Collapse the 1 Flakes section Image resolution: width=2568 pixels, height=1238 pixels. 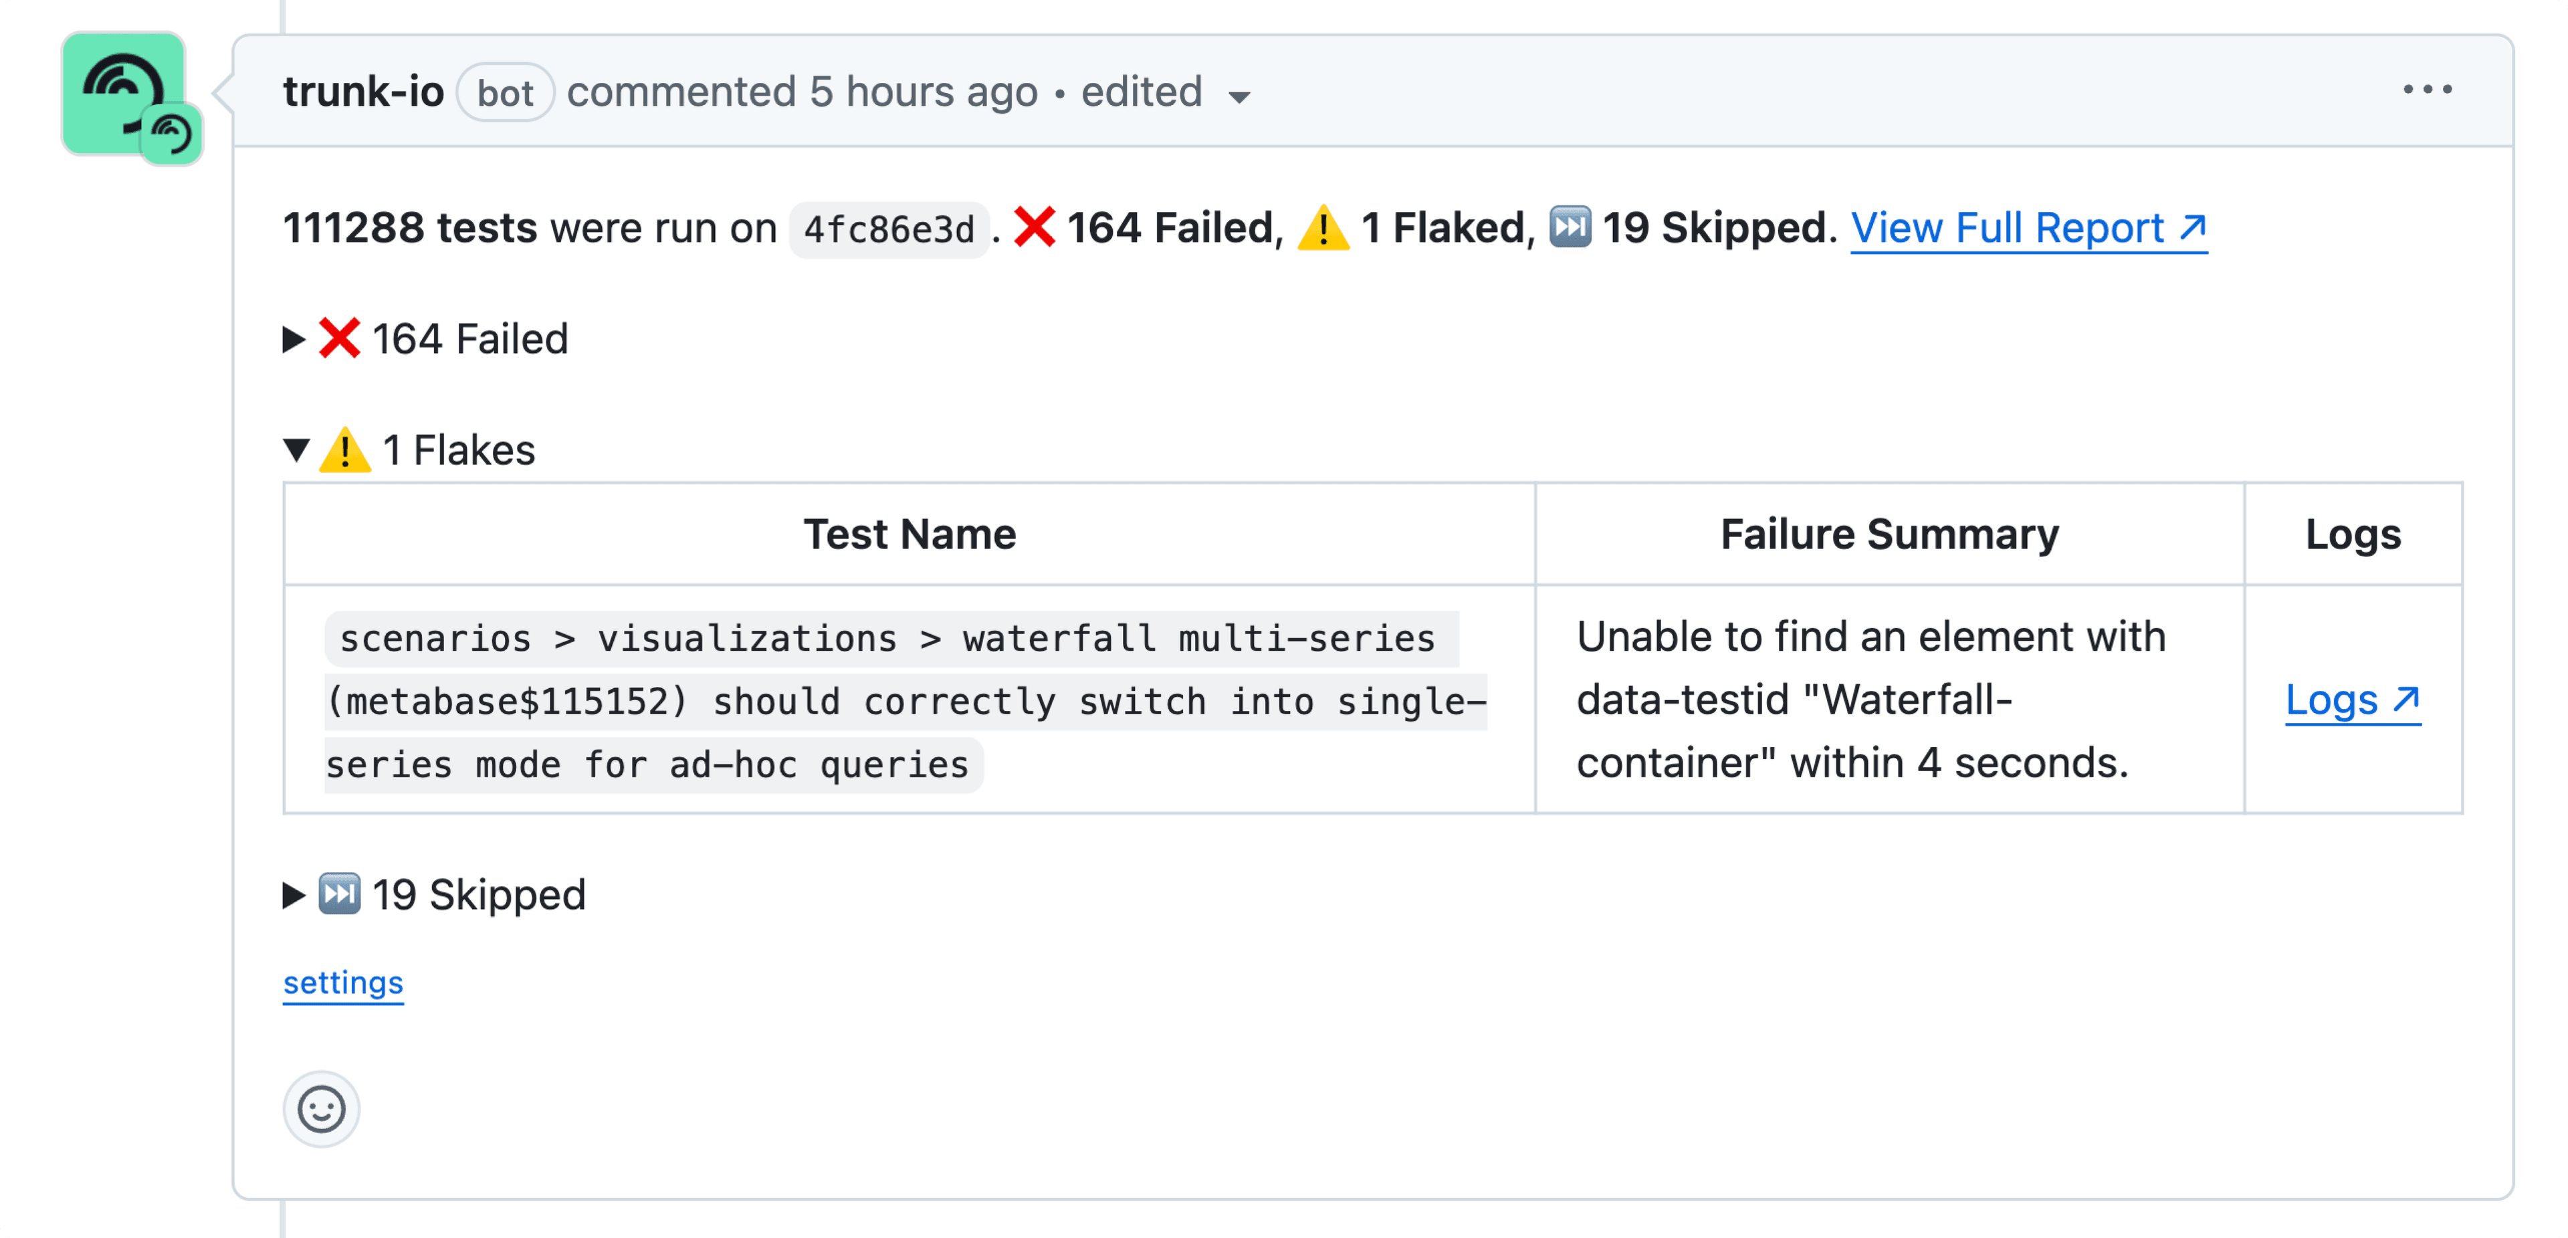pos(409,449)
